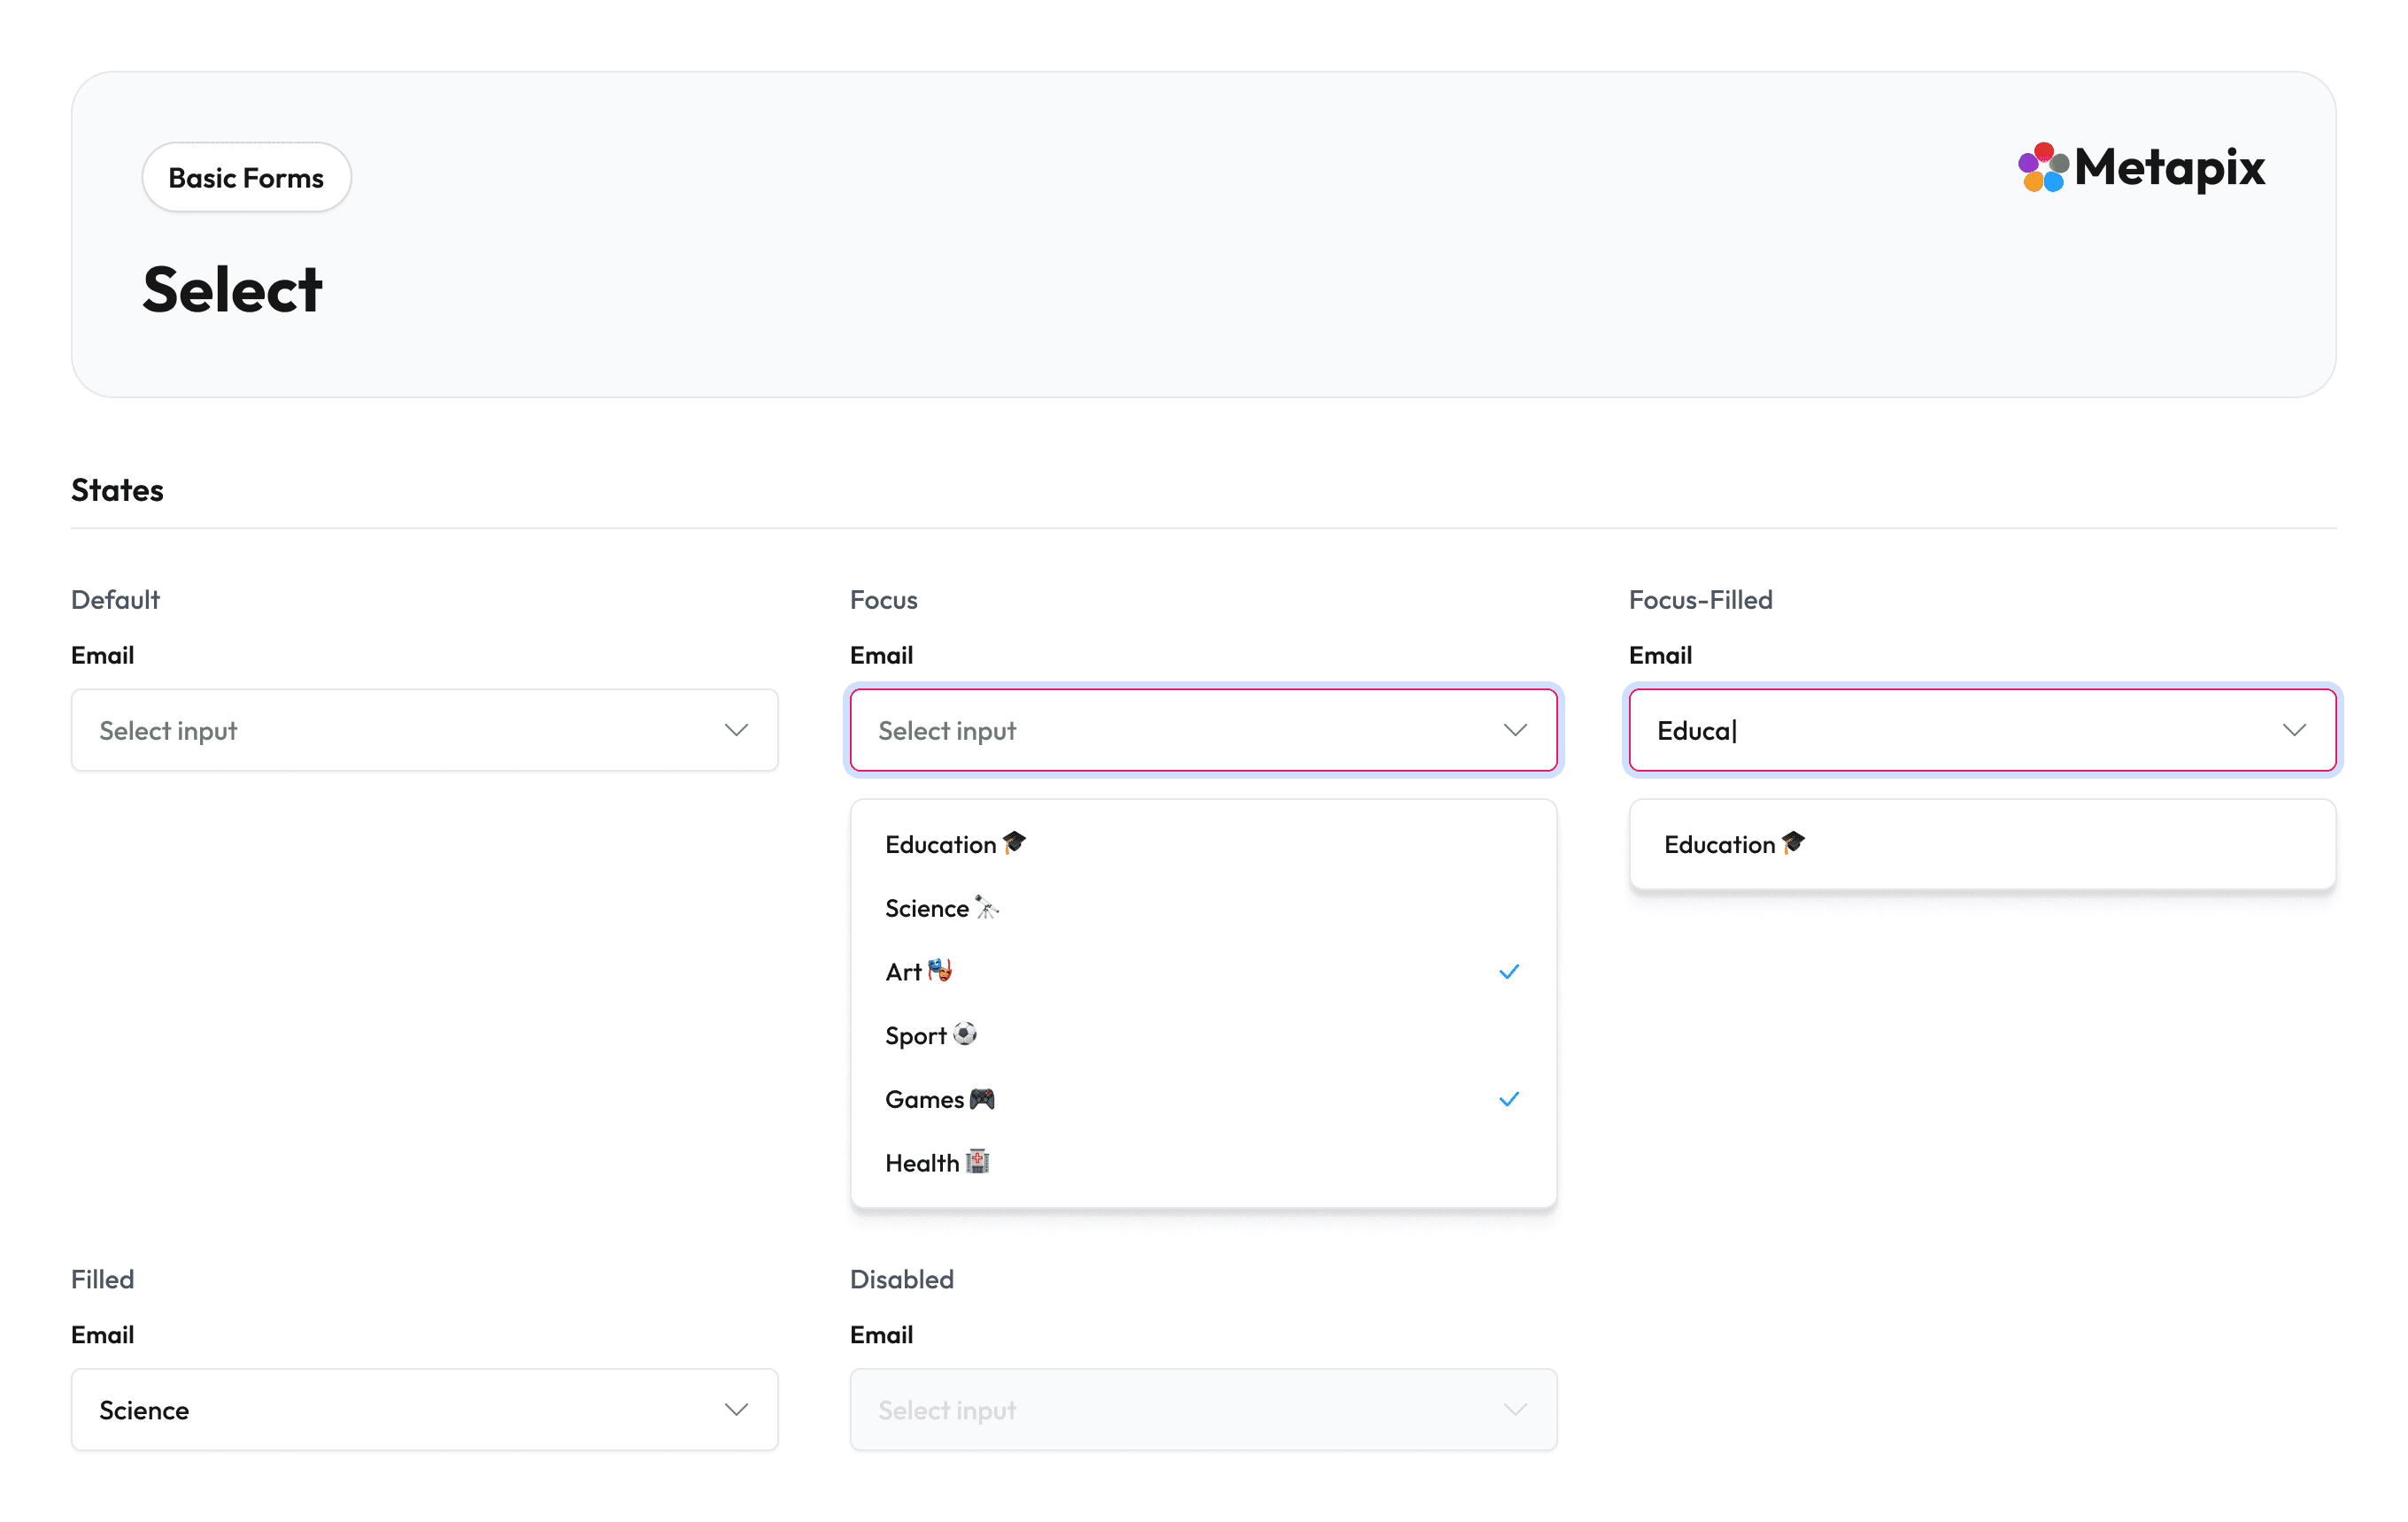The height and width of the screenshot is (1522, 2408).
Task: Uncheck the blue checkmark on Art
Action: 1509,972
